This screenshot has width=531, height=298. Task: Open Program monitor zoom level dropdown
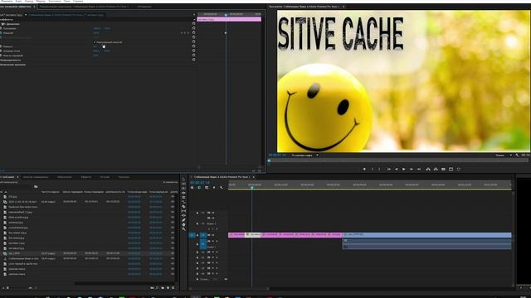pyautogui.click(x=304, y=155)
